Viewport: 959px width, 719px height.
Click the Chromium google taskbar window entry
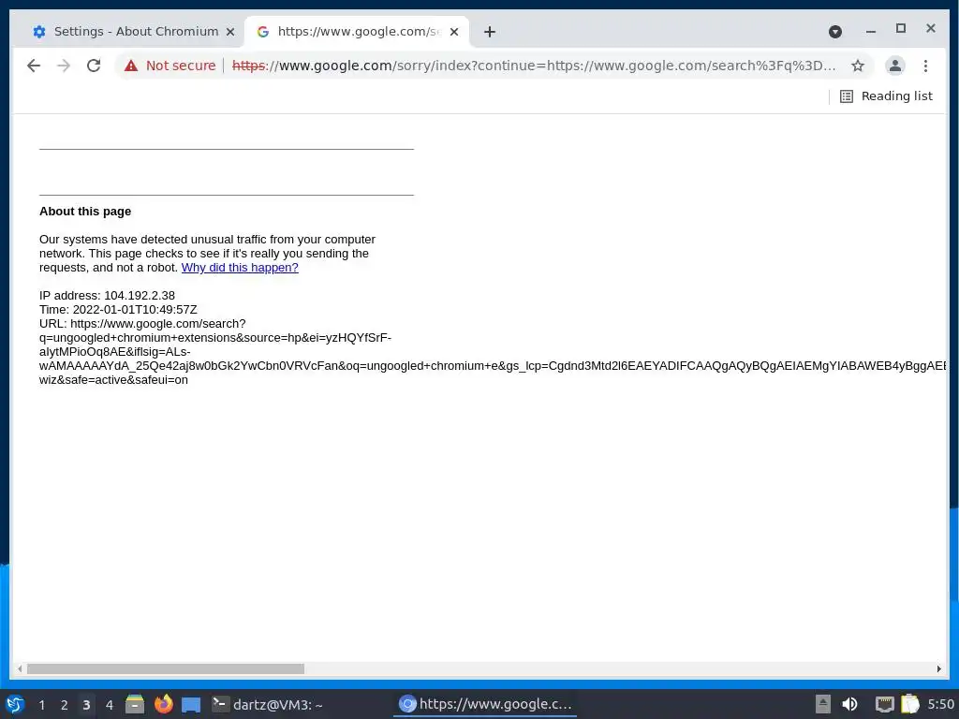(485, 704)
